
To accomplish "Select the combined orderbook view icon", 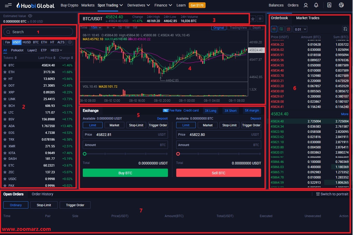I will (x=274, y=29).
